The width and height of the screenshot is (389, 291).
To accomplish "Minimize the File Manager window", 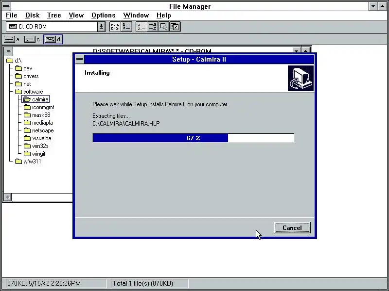I will (x=373, y=6).
